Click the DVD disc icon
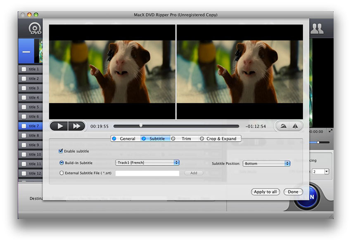Screen dimensions: 351x243 coord(35,29)
